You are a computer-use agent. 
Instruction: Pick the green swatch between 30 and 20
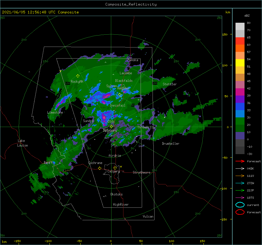[x=240, y=121]
